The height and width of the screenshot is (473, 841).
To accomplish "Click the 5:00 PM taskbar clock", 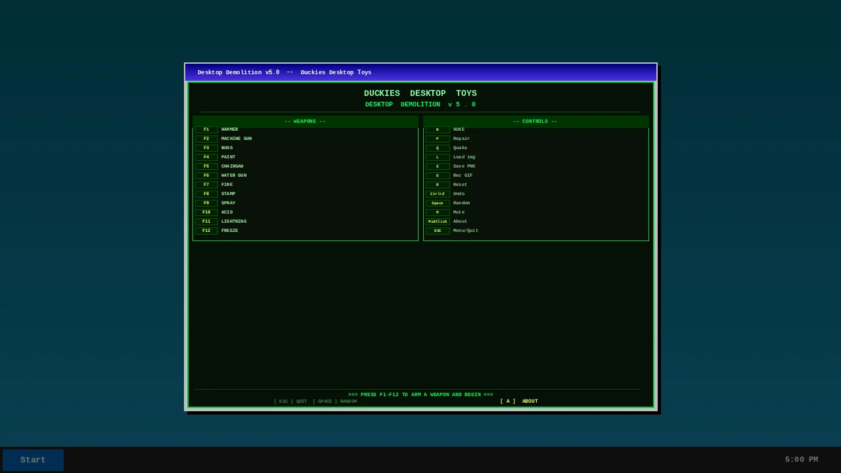I will (x=802, y=460).
